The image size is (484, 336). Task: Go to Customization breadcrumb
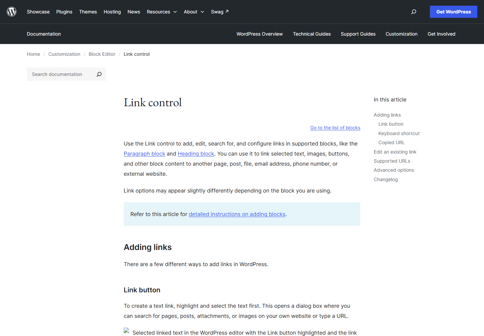pyautogui.click(x=64, y=54)
